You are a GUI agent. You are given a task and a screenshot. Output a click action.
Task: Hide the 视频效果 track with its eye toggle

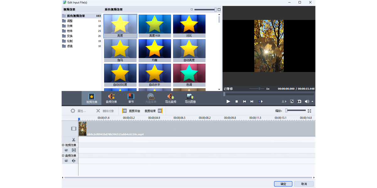coord(66,150)
